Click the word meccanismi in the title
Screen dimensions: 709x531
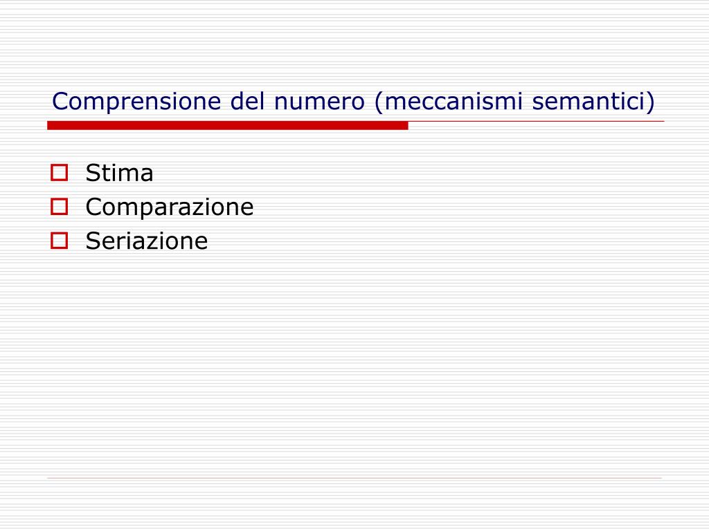pyautogui.click(x=454, y=101)
